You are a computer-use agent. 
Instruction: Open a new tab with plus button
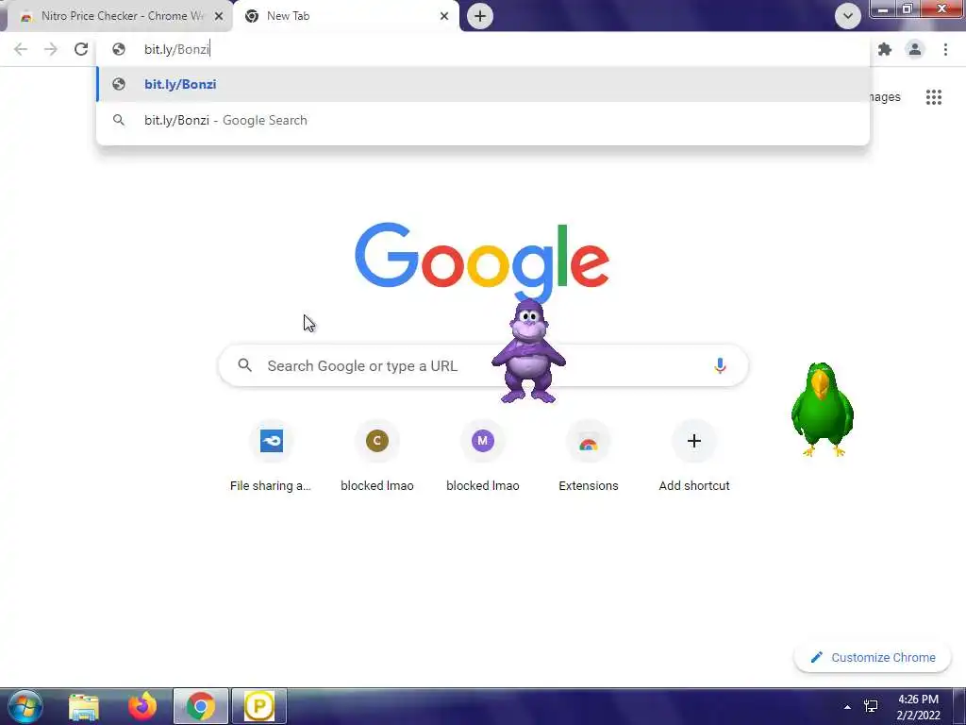[480, 16]
